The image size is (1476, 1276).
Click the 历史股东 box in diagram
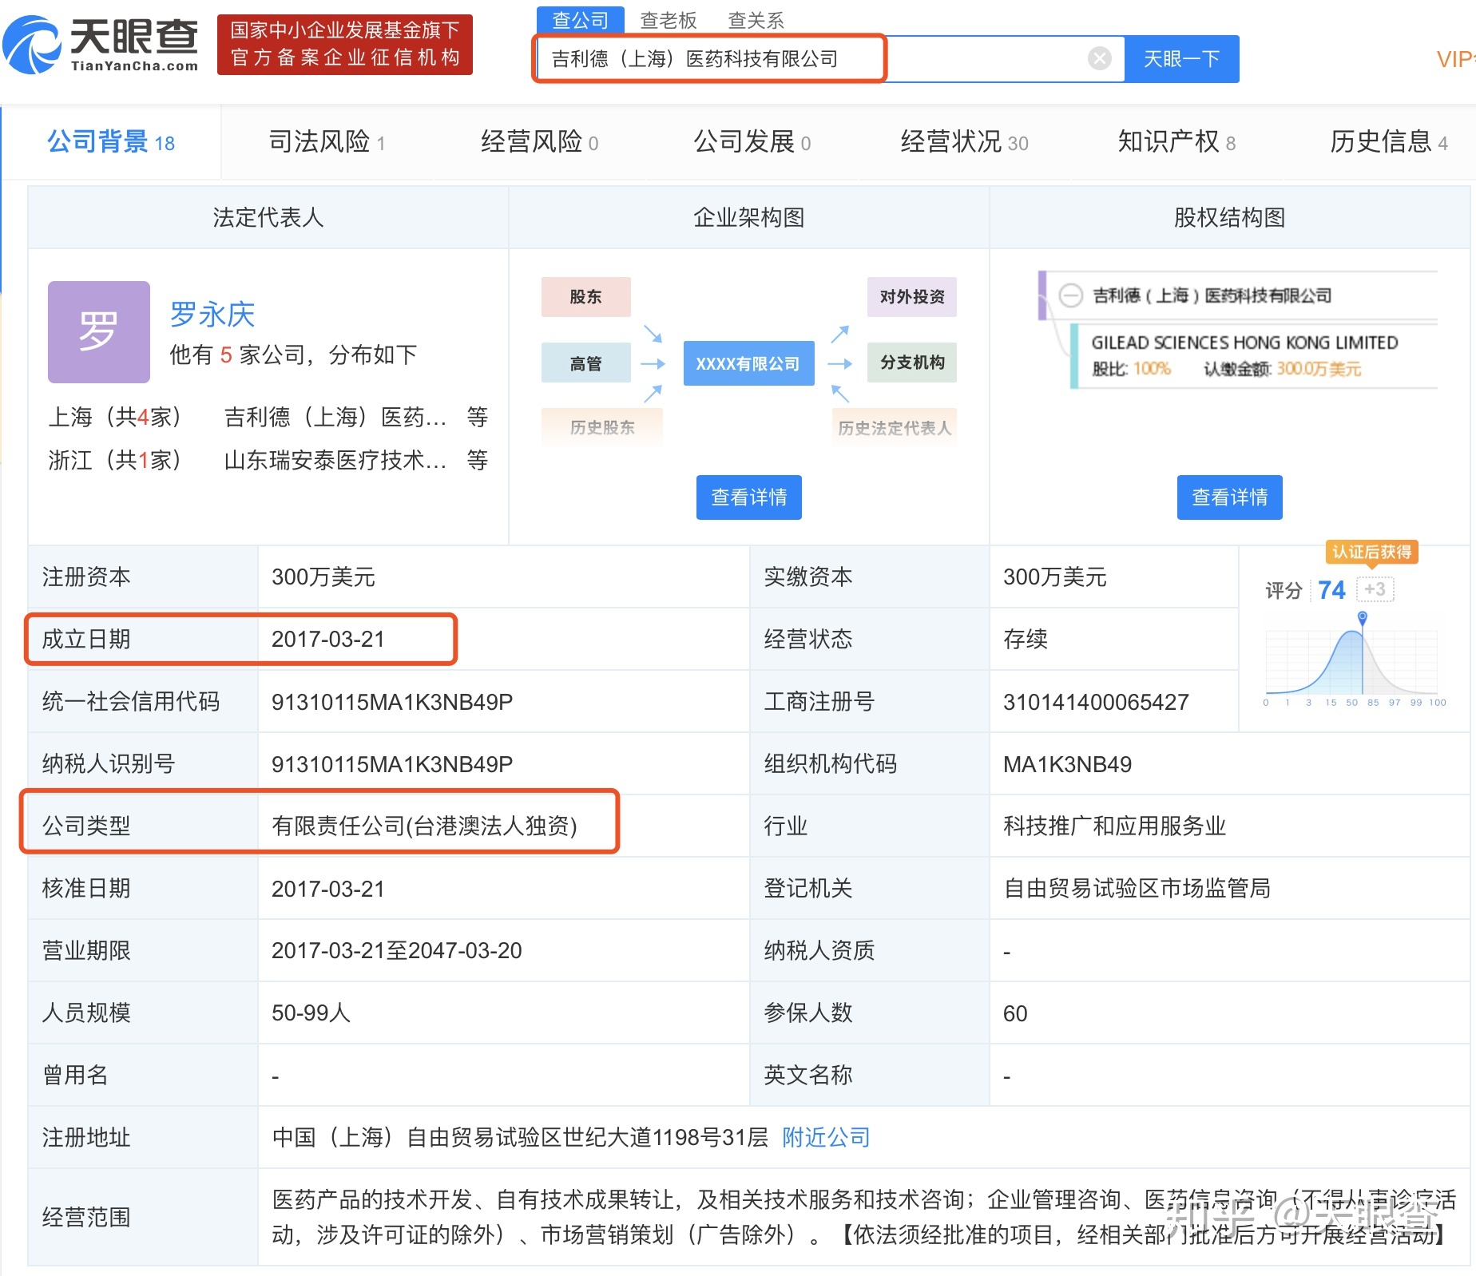[x=602, y=427]
